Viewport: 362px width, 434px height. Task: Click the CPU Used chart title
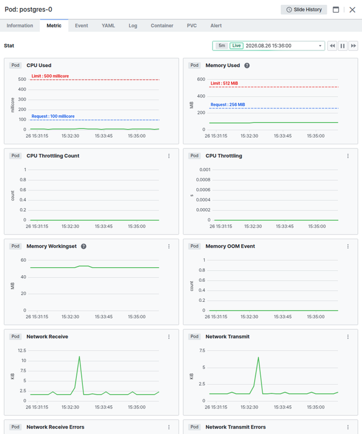(x=39, y=65)
